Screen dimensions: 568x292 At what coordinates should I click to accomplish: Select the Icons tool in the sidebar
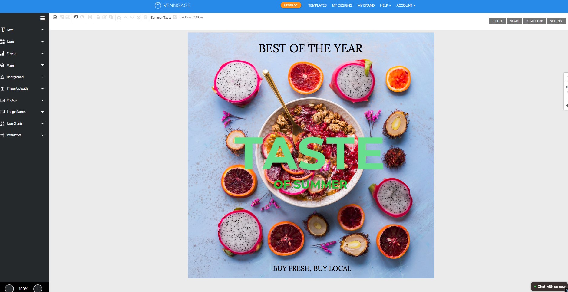pyautogui.click(x=10, y=41)
